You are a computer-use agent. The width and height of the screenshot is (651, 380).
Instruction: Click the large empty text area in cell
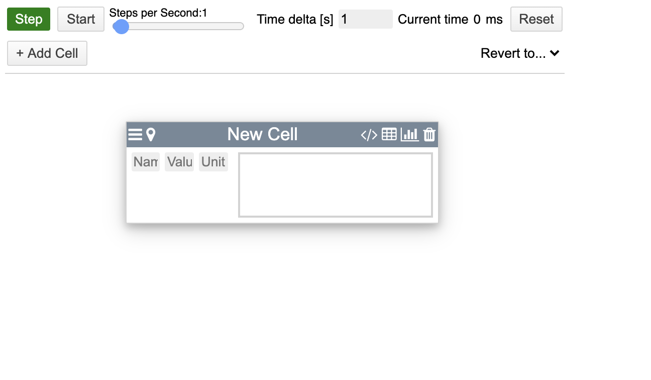(x=336, y=185)
